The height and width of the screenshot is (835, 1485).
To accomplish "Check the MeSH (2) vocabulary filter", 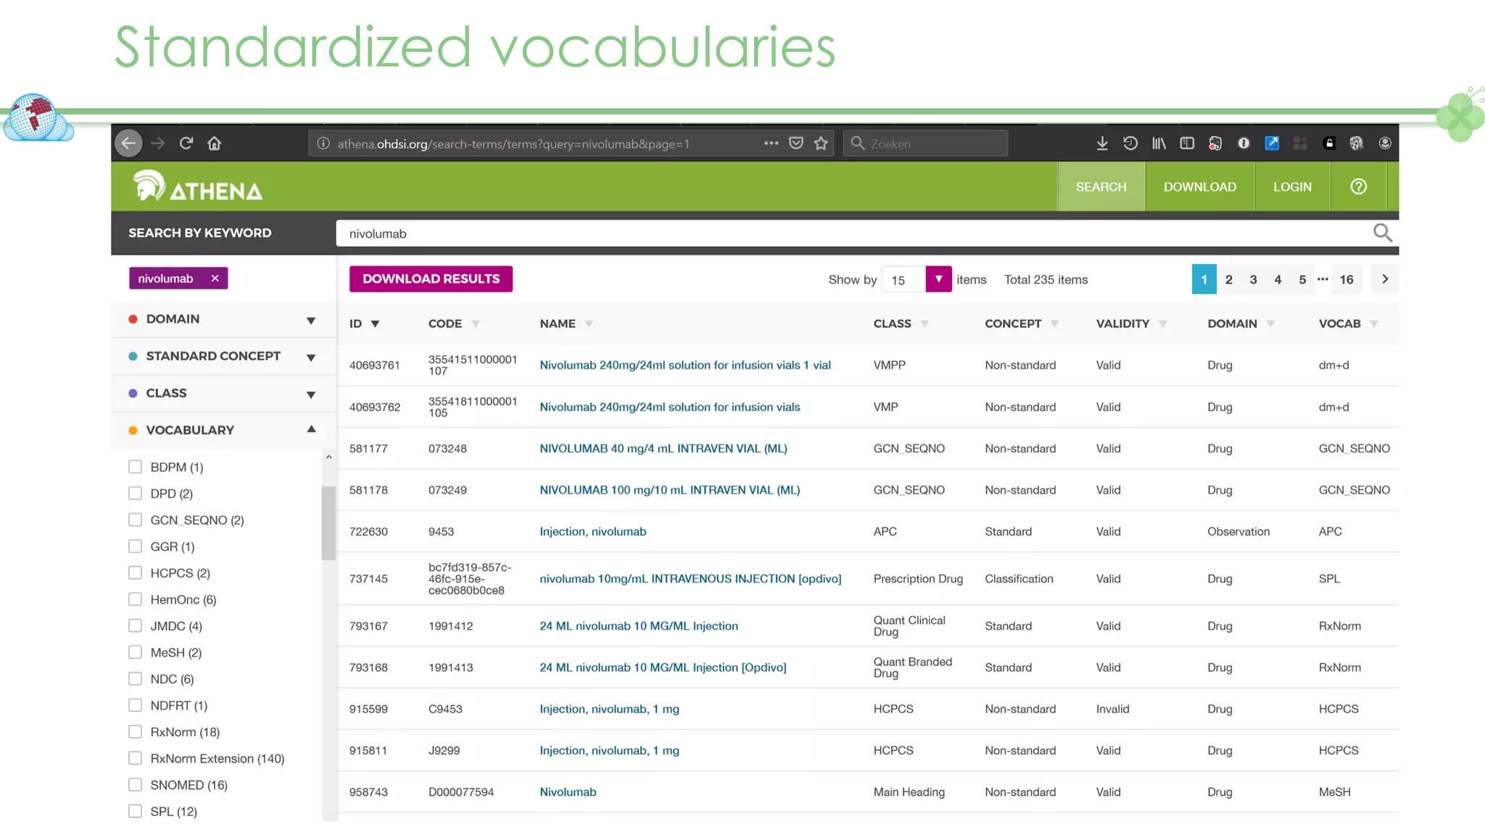I will tap(135, 652).
